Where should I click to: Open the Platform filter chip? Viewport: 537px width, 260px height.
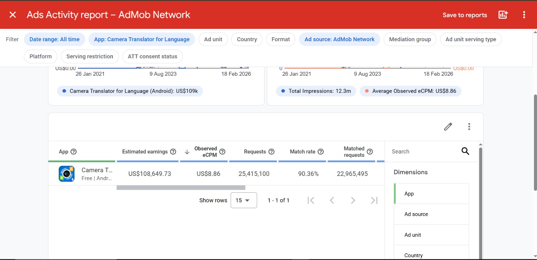(x=41, y=56)
